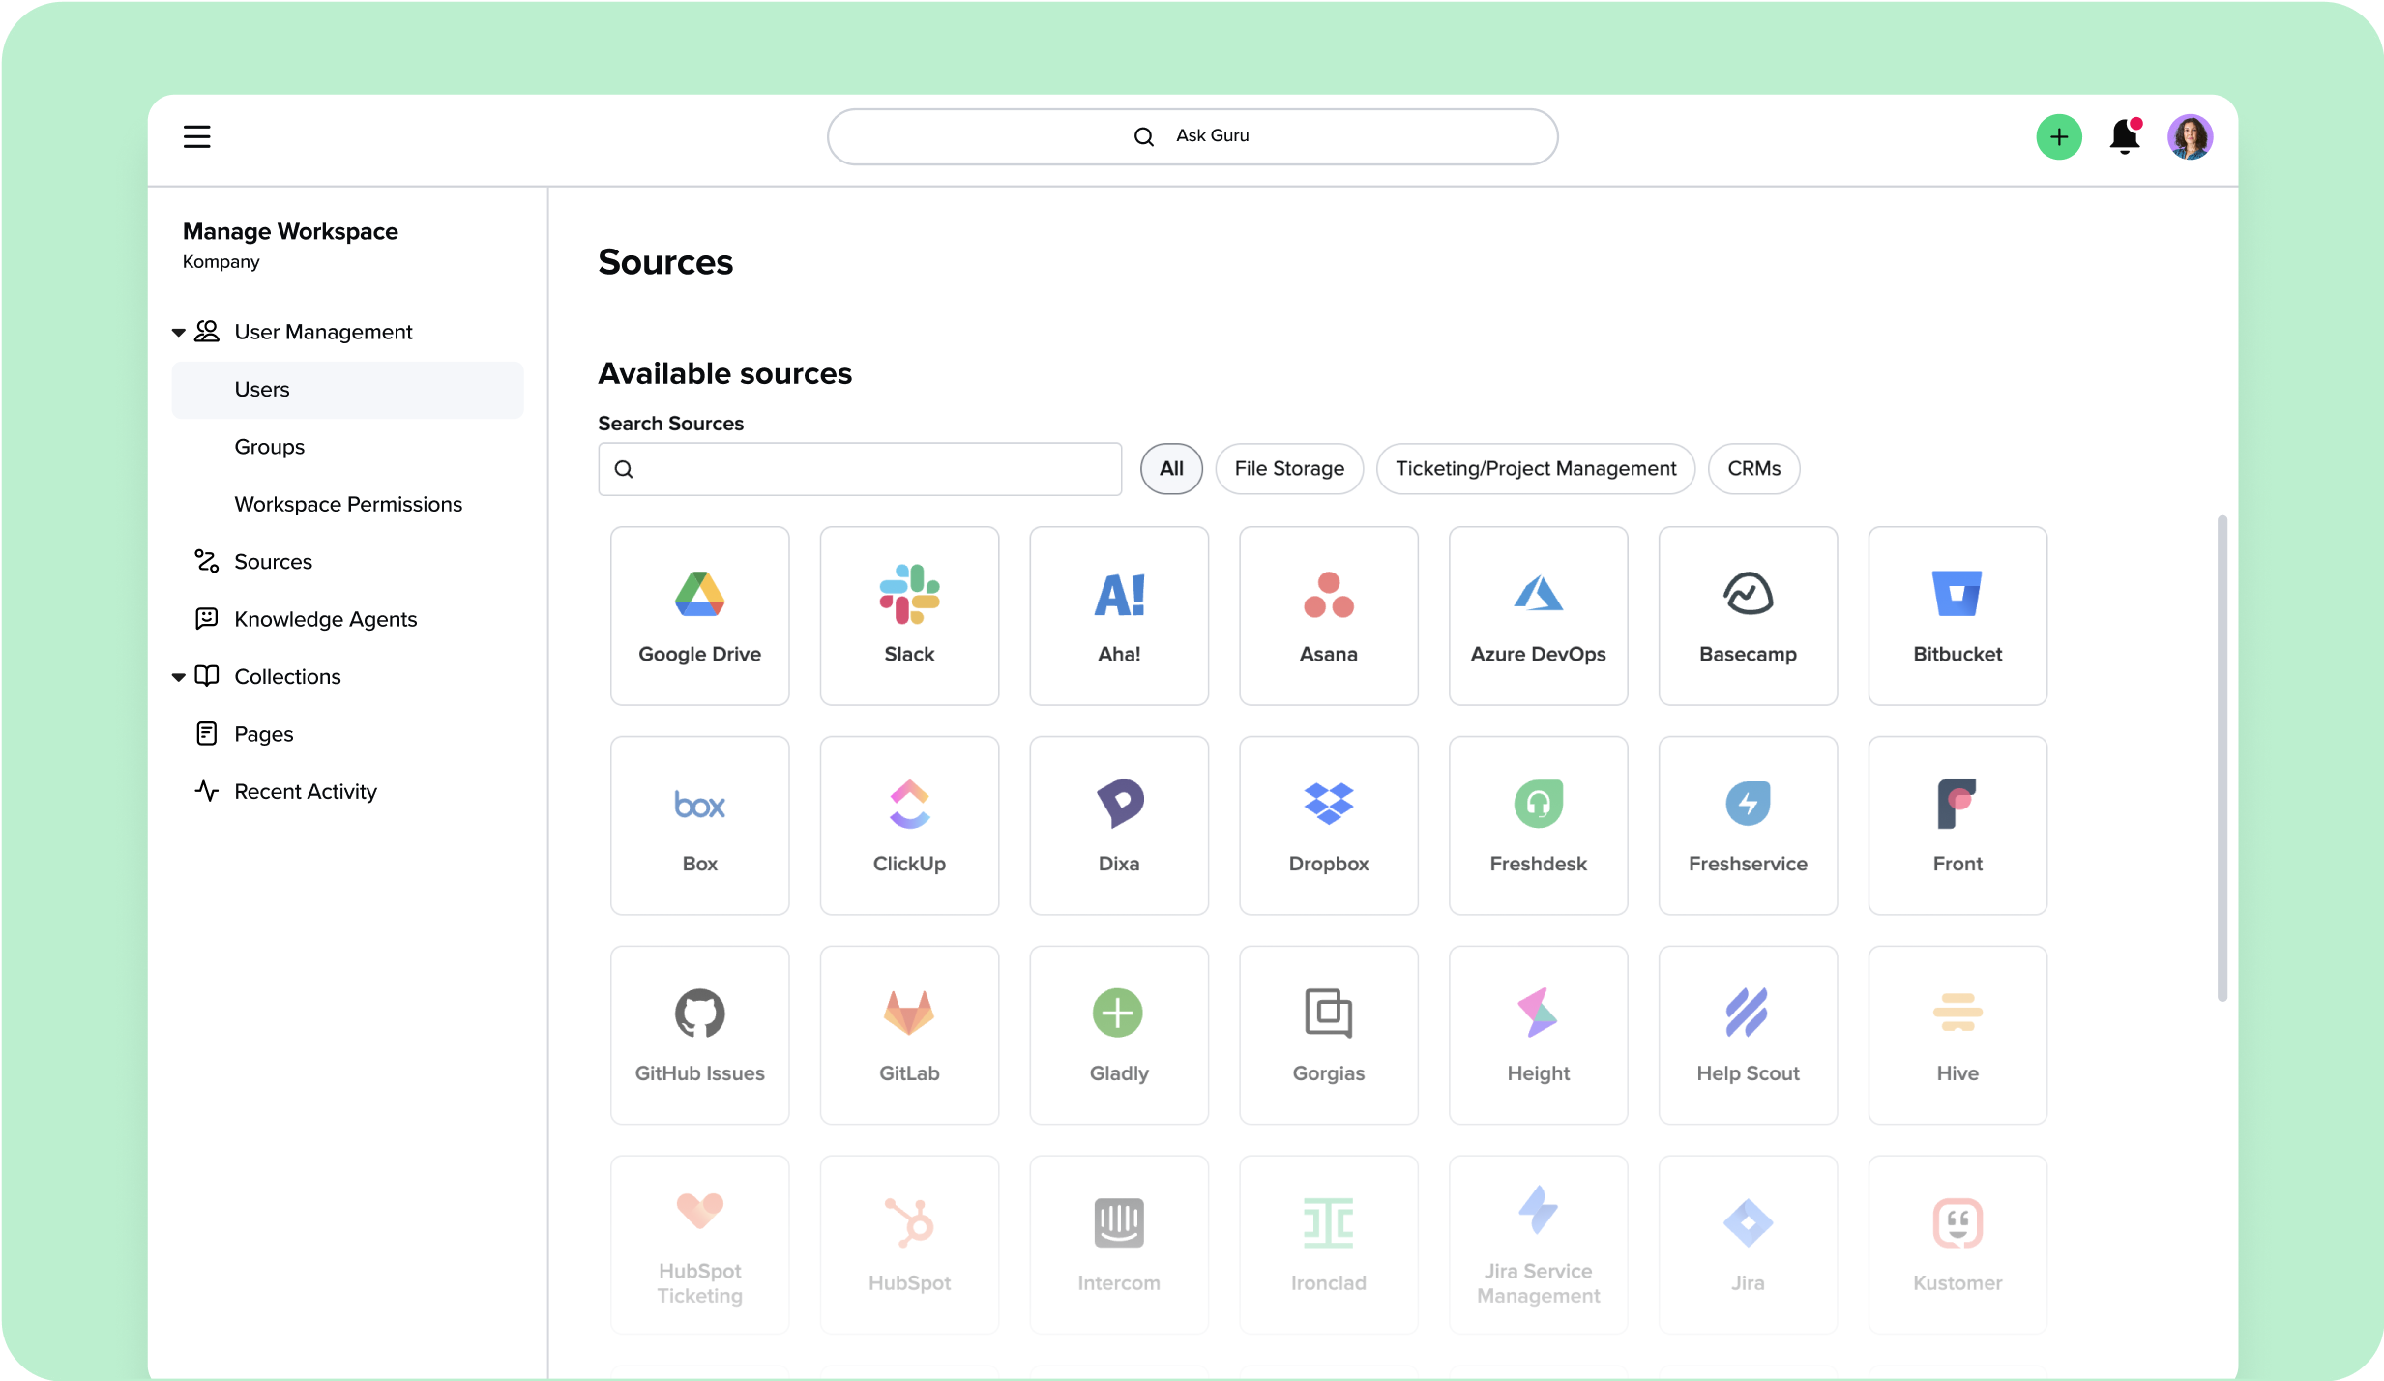This screenshot has width=2384, height=1381.
Task: Filter sources by File Storage
Action: 1288,469
